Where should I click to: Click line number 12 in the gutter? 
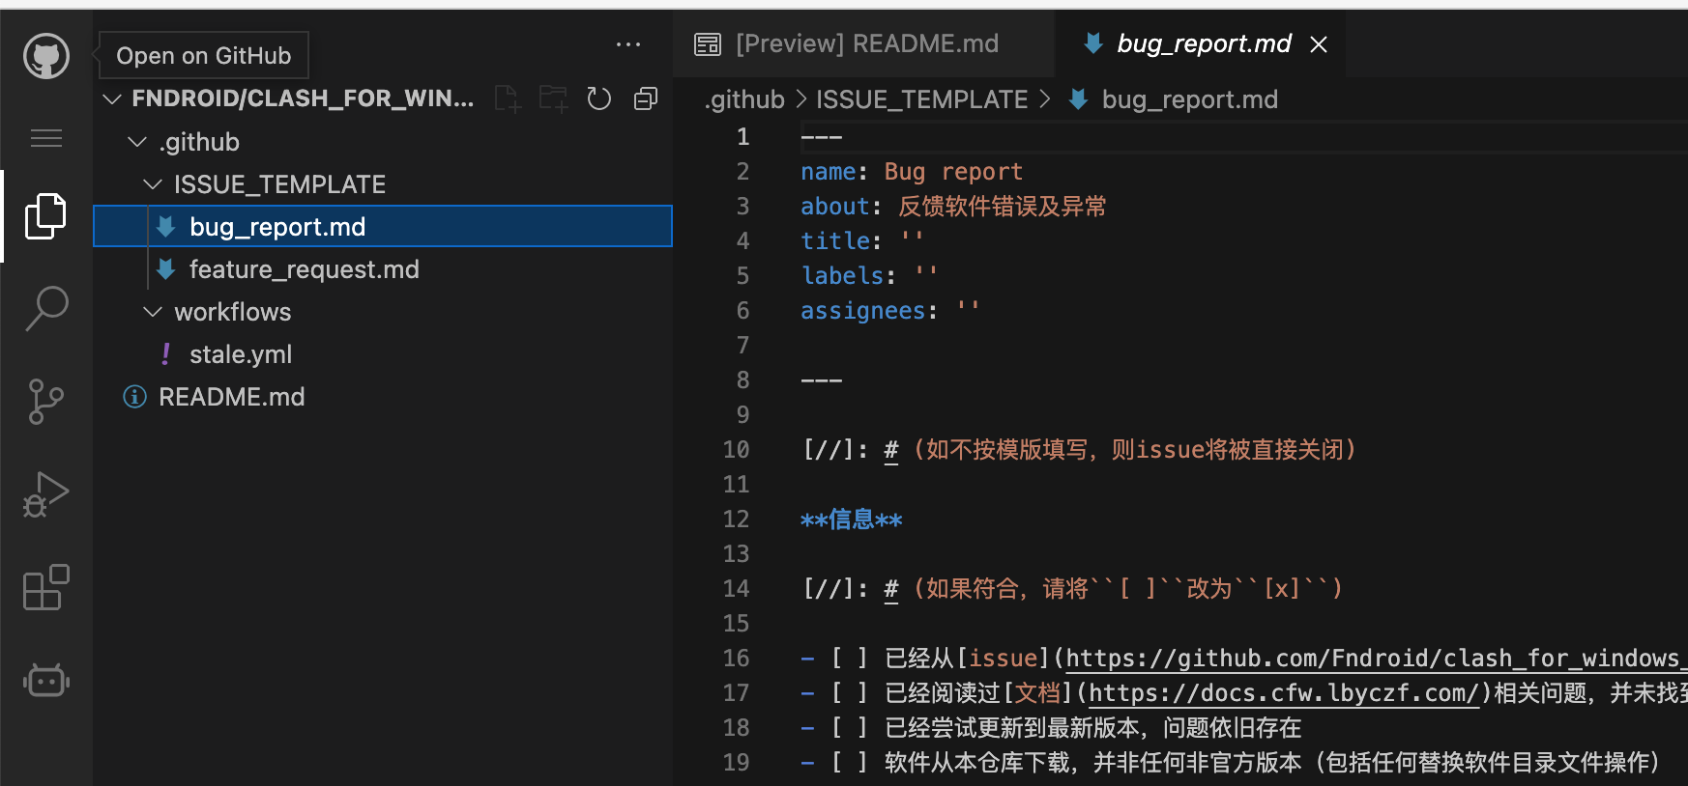(x=737, y=519)
